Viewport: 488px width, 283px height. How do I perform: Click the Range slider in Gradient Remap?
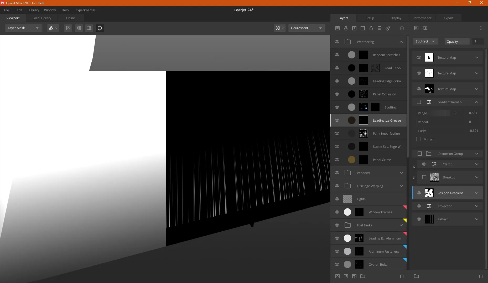click(x=440, y=113)
